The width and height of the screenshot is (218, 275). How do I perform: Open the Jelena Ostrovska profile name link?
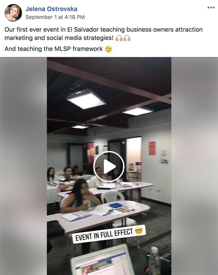(x=51, y=9)
